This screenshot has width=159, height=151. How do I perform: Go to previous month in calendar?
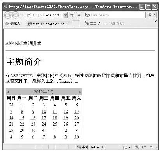pos(8,92)
